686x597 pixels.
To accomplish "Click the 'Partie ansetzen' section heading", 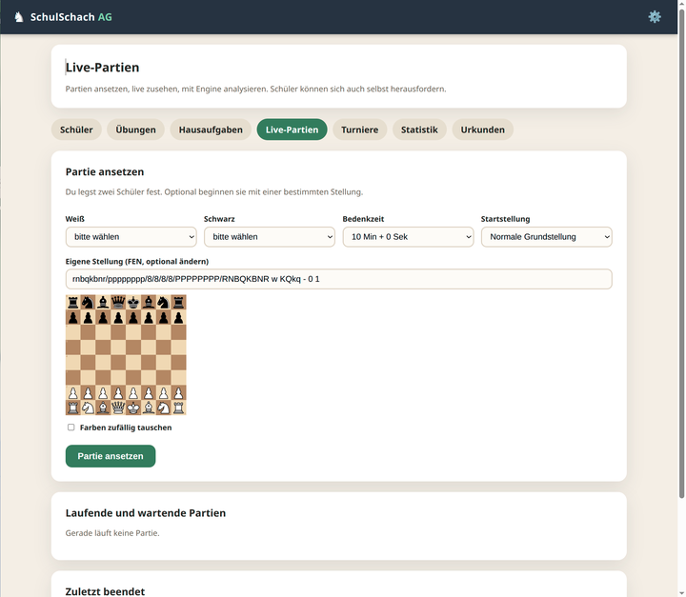I will click(x=105, y=172).
